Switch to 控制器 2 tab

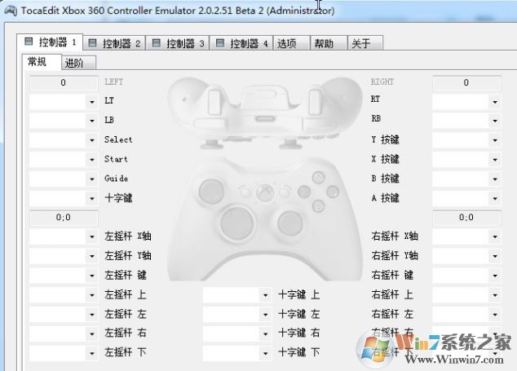click(114, 43)
